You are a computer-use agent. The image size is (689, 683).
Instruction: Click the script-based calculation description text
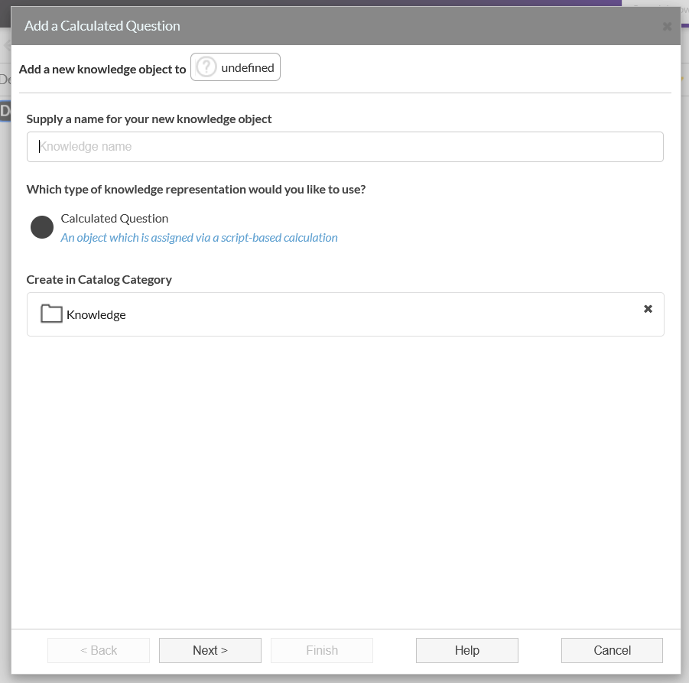[199, 238]
